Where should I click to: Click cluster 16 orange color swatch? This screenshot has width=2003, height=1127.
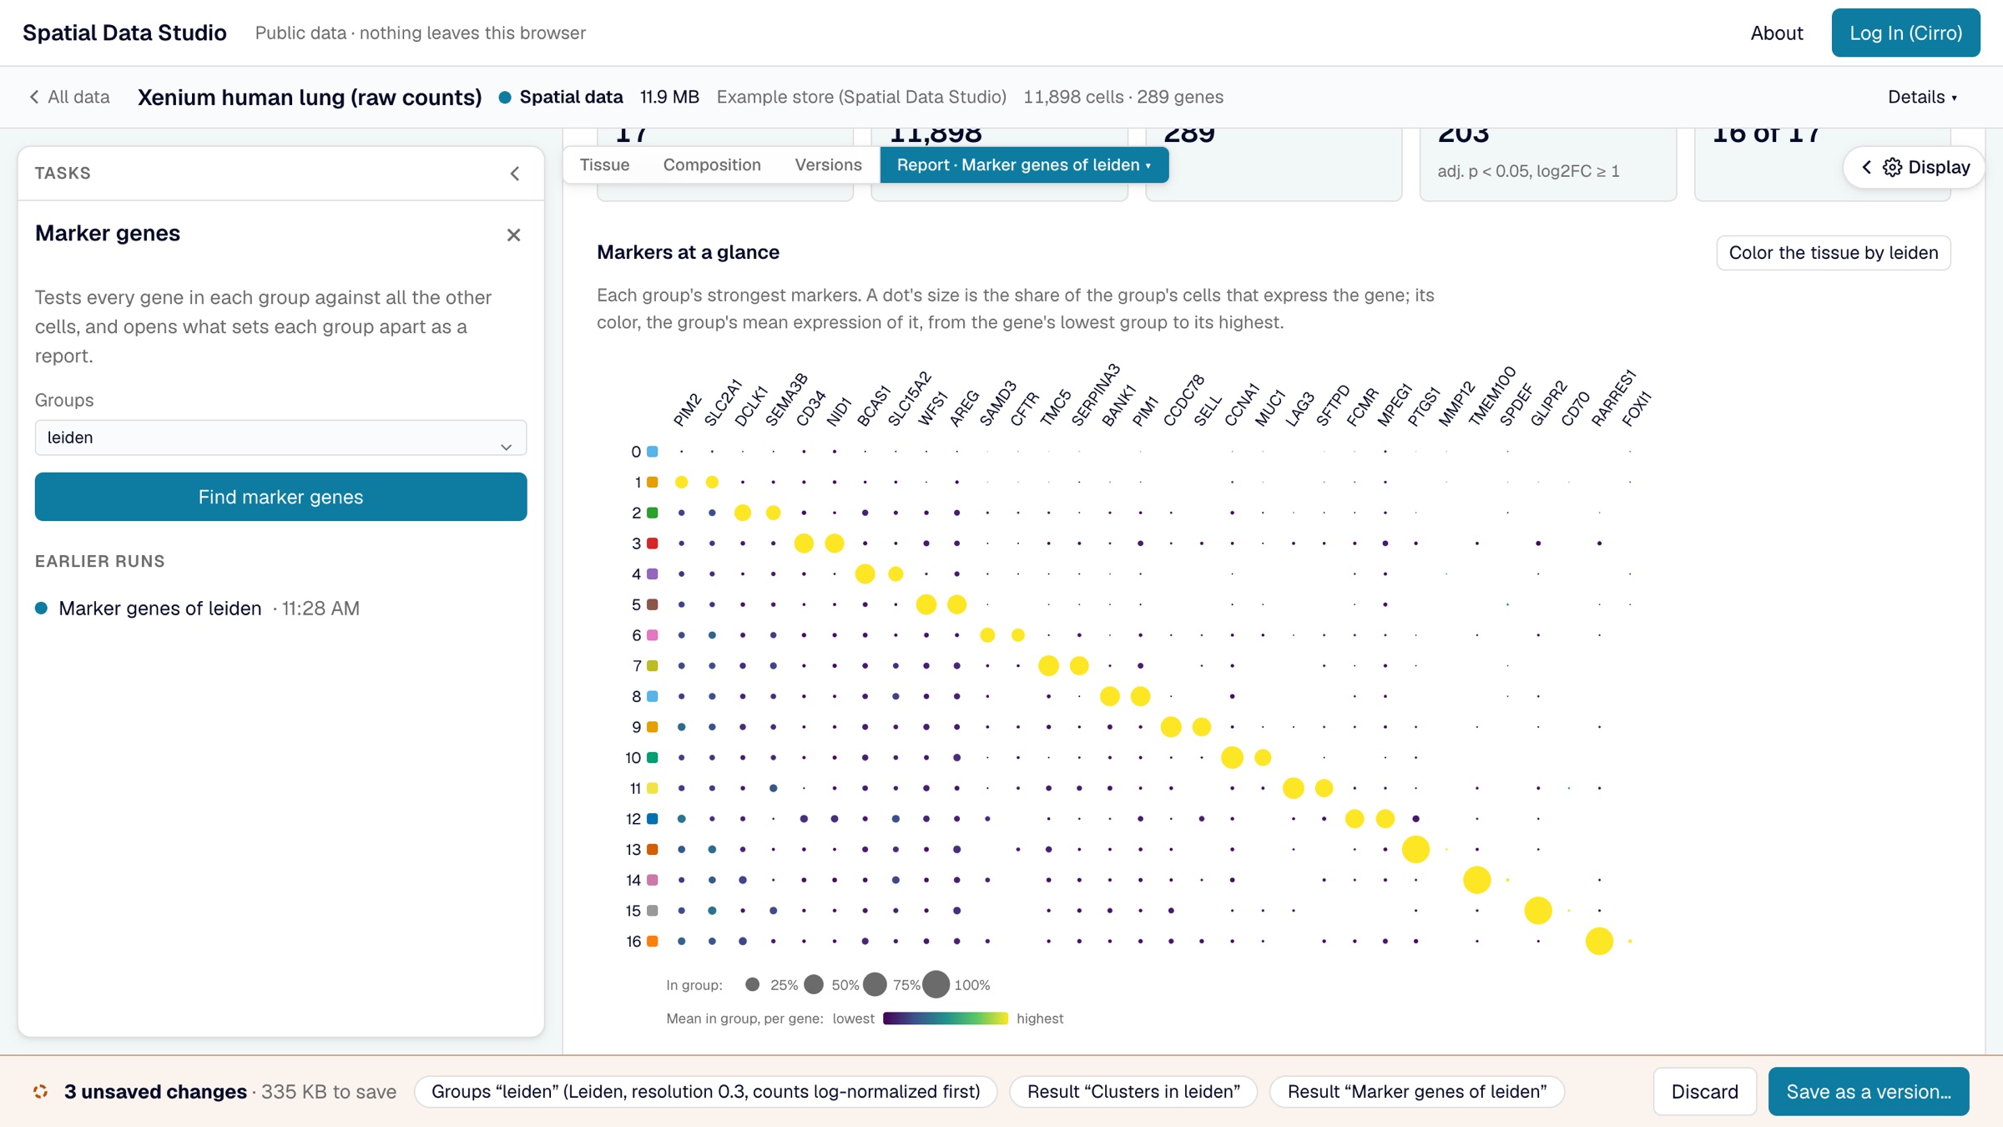tap(653, 942)
